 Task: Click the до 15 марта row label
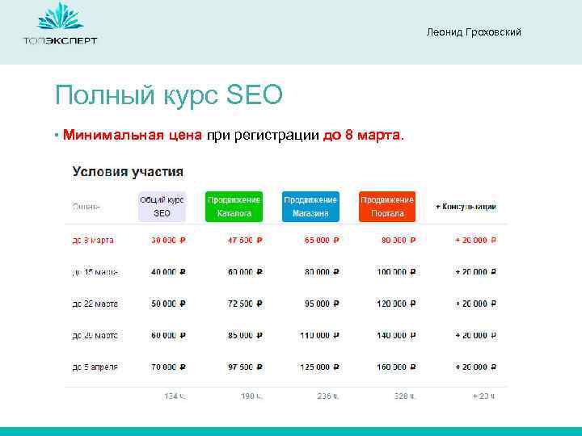pos(95,272)
